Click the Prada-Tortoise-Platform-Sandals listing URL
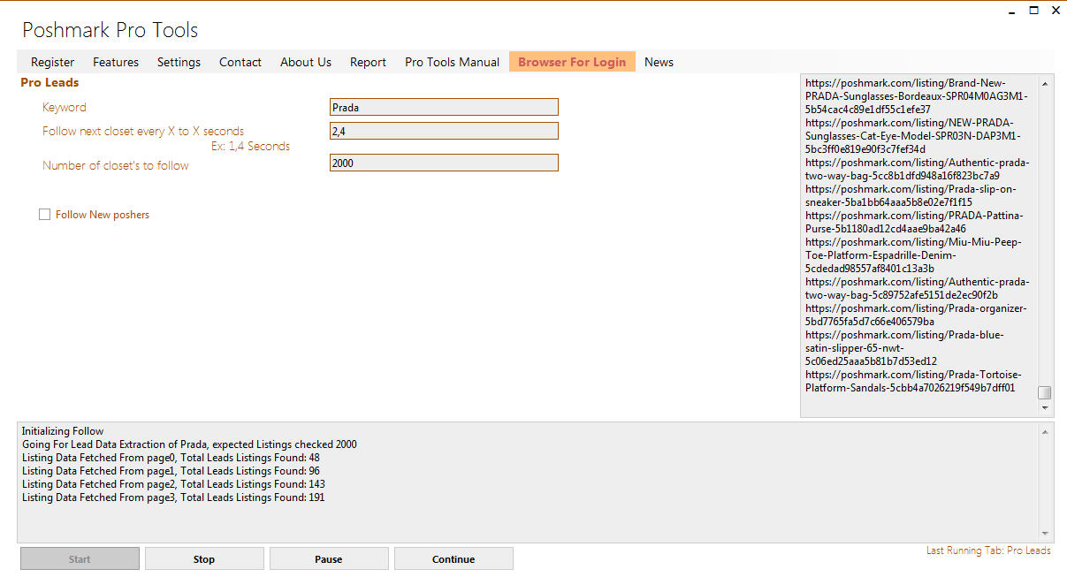 911,381
